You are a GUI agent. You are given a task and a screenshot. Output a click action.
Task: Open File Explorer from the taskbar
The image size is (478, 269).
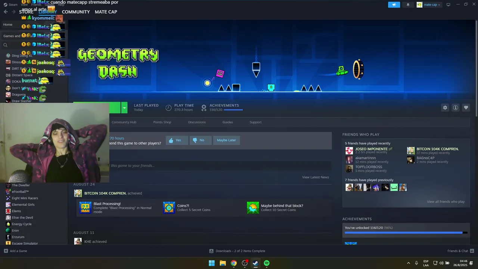(x=223, y=263)
